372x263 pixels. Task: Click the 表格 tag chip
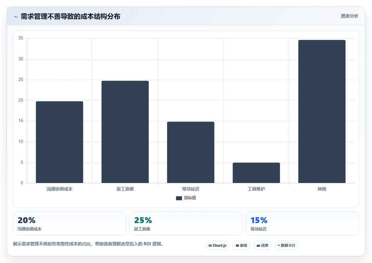pos(241,245)
